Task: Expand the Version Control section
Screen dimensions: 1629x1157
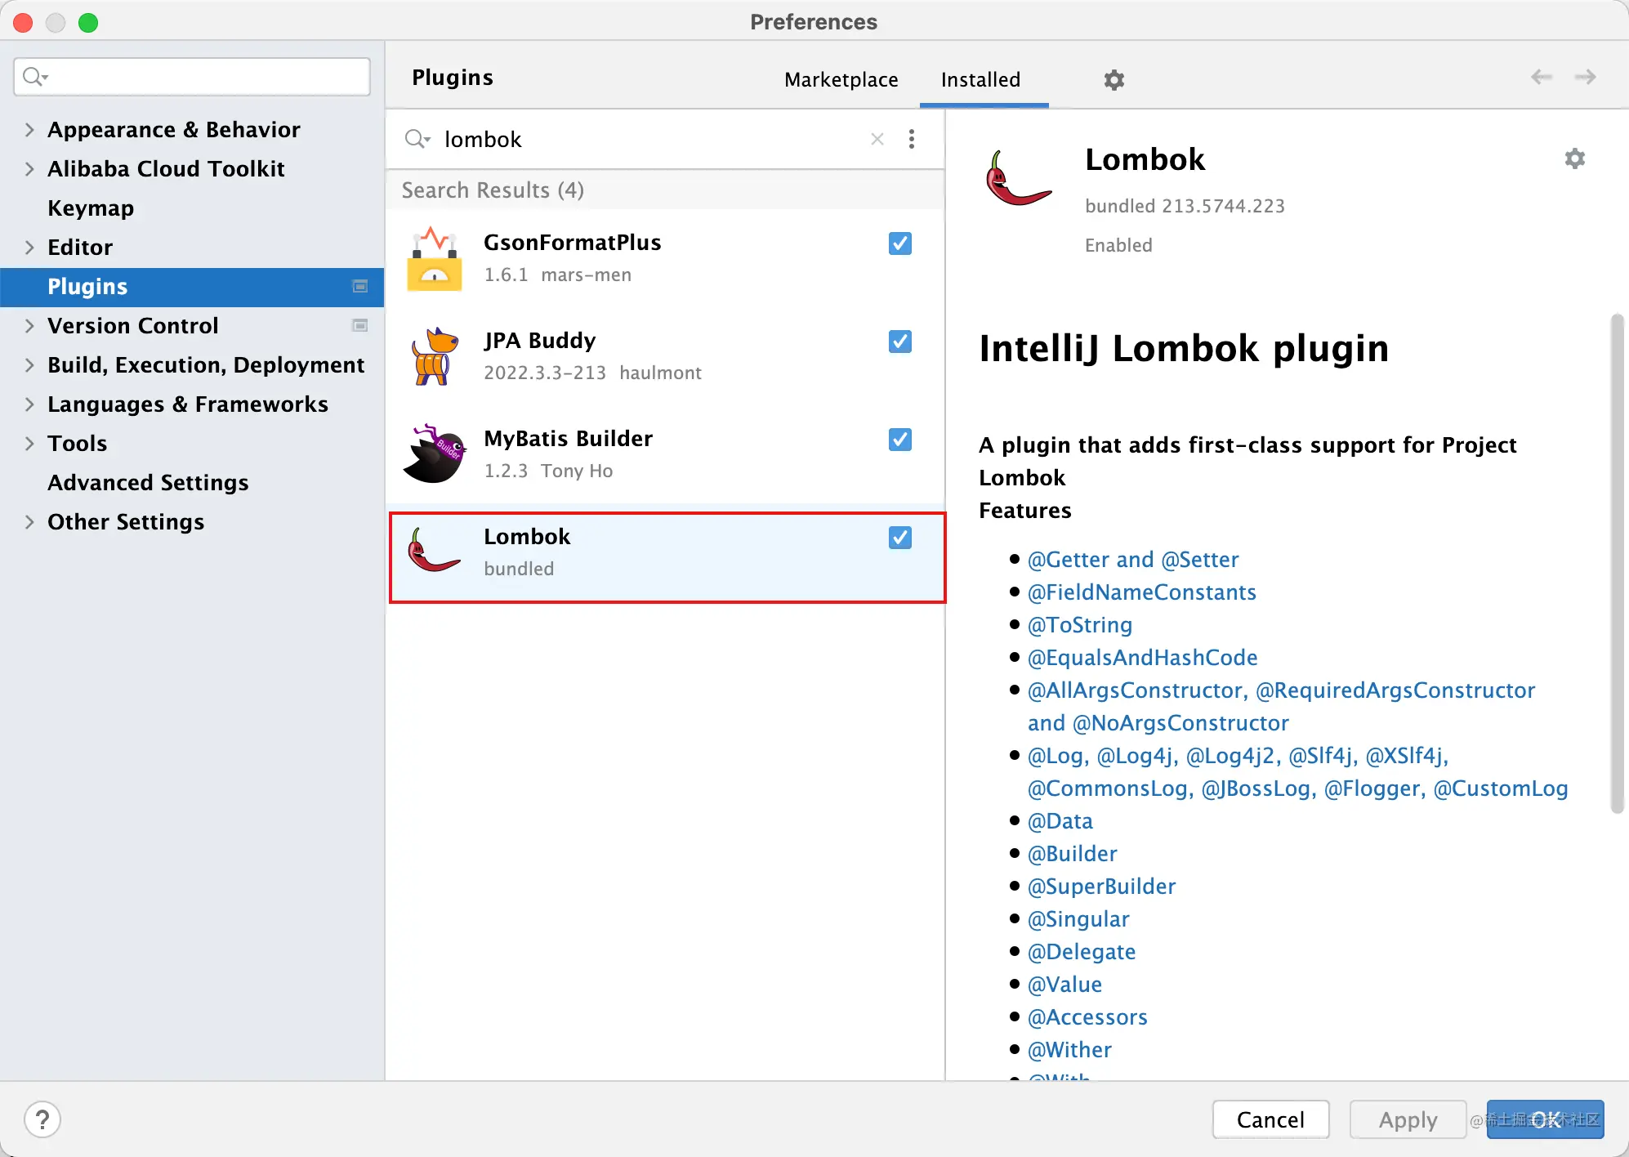Action: (x=29, y=325)
